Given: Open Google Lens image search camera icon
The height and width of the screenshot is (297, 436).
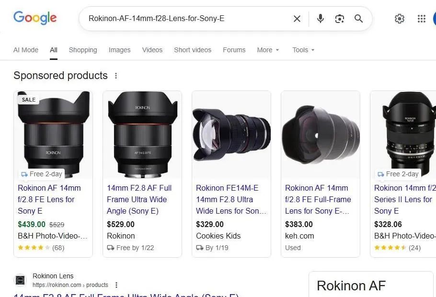Looking at the screenshot, I should click(x=340, y=19).
